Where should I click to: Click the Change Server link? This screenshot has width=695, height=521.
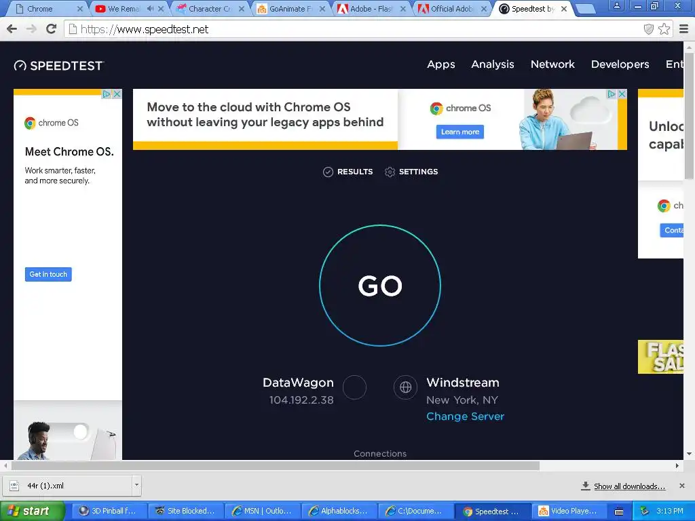pos(466,417)
